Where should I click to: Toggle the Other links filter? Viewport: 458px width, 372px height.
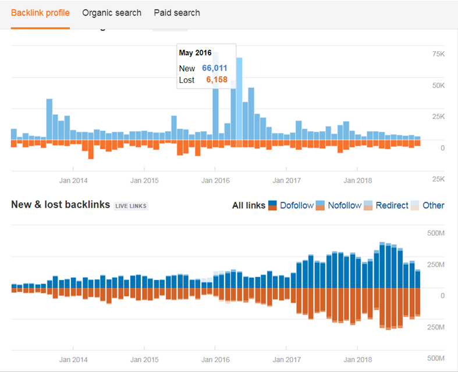point(434,205)
